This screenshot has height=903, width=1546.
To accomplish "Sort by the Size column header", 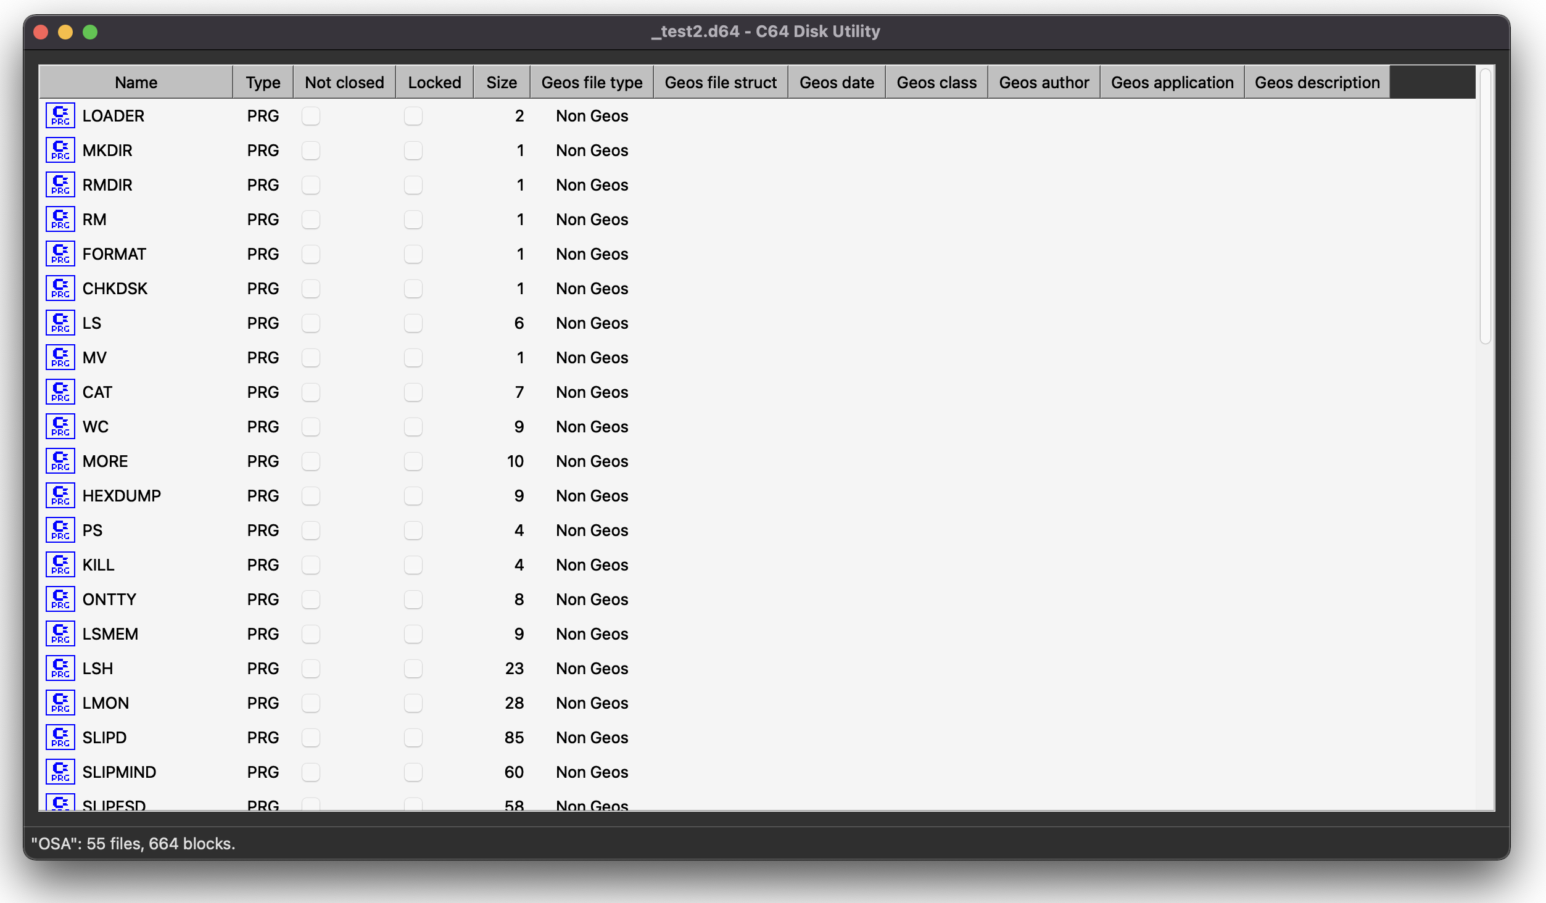I will point(501,83).
